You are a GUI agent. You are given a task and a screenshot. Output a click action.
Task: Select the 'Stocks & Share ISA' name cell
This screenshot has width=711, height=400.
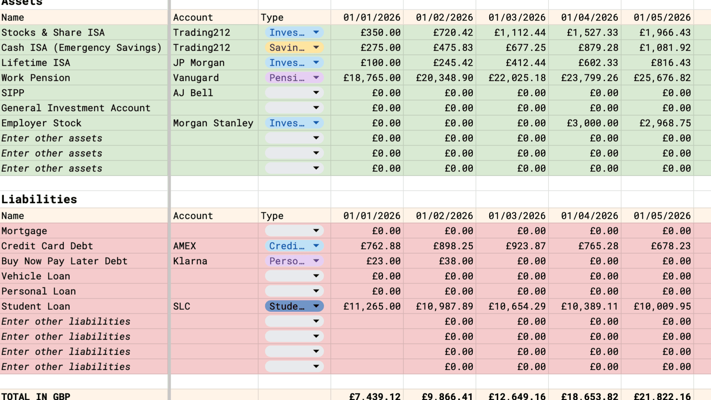coord(84,32)
